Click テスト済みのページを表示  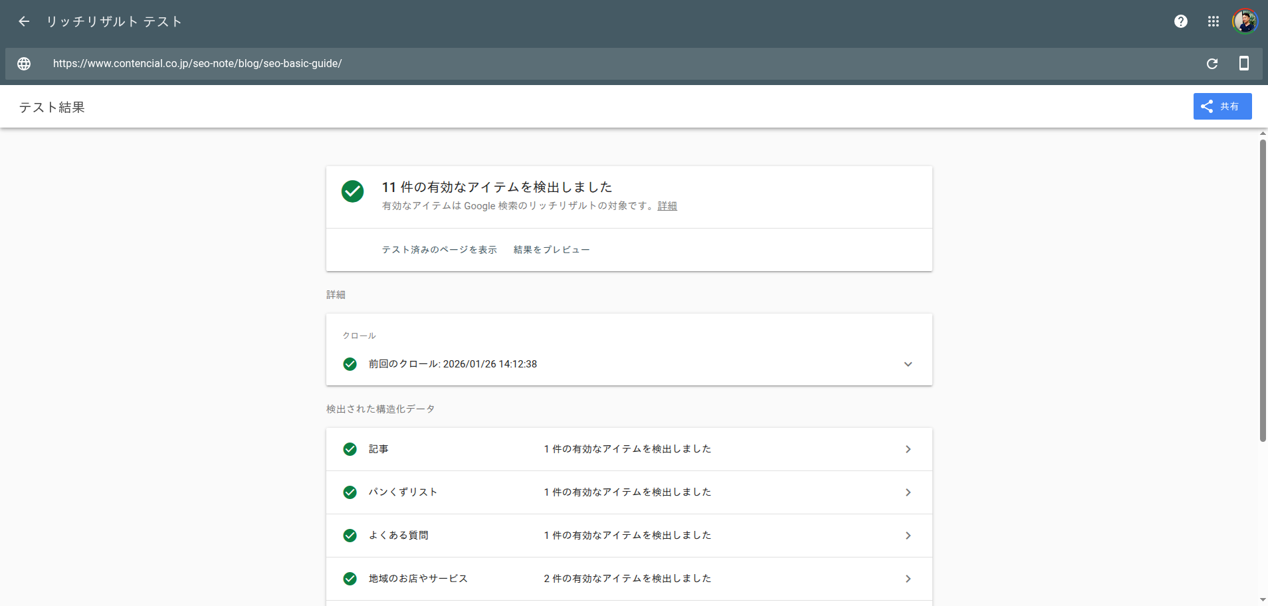[x=439, y=249]
